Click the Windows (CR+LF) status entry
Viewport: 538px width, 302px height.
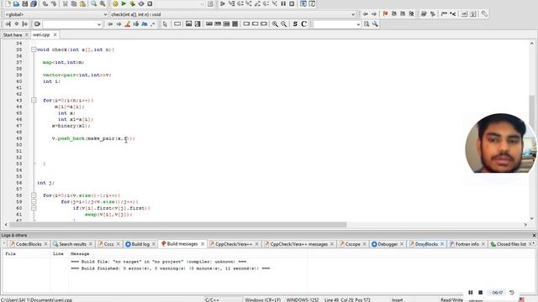[x=262, y=299]
